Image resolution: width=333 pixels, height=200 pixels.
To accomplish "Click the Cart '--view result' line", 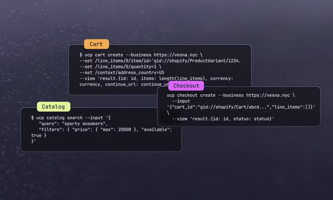I will (x=156, y=79).
